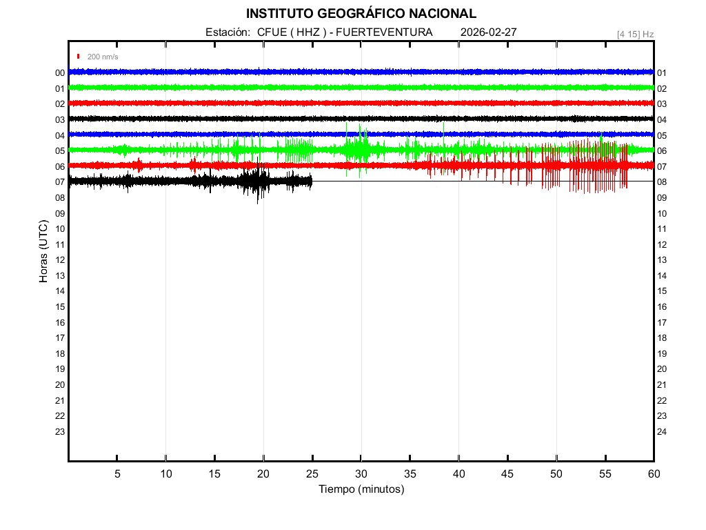The width and height of the screenshot is (706, 530).
Task: Click the [4 15] Hz filter label
Action: click(635, 34)
